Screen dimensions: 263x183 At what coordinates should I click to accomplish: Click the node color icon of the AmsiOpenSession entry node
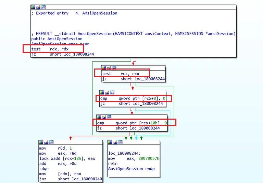tap(33, 7)
